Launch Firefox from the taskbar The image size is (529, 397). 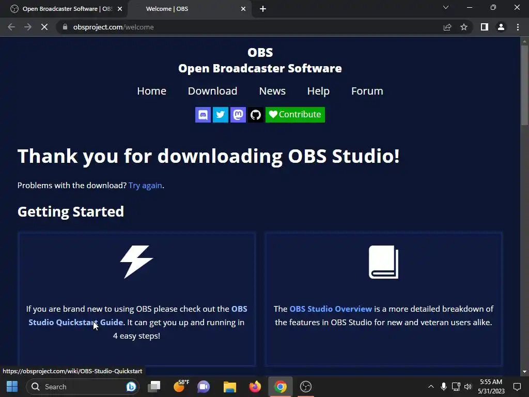tap(255, 387)
